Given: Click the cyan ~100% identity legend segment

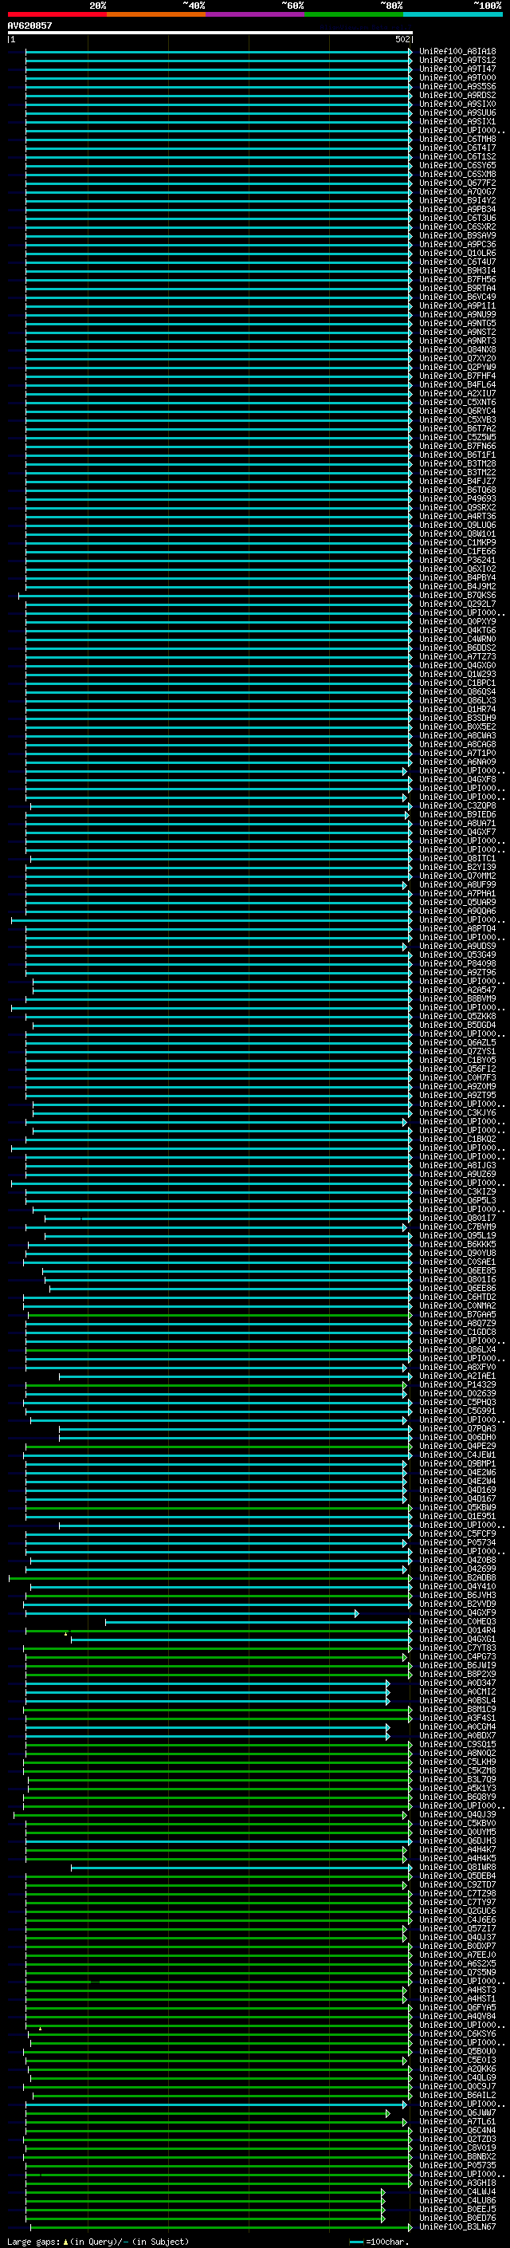Looking at the screenshot, I should click(453, 14).
